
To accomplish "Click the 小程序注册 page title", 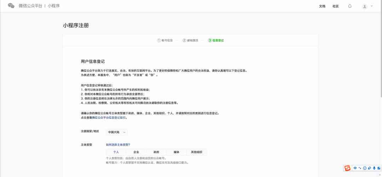I will (76, 25).
